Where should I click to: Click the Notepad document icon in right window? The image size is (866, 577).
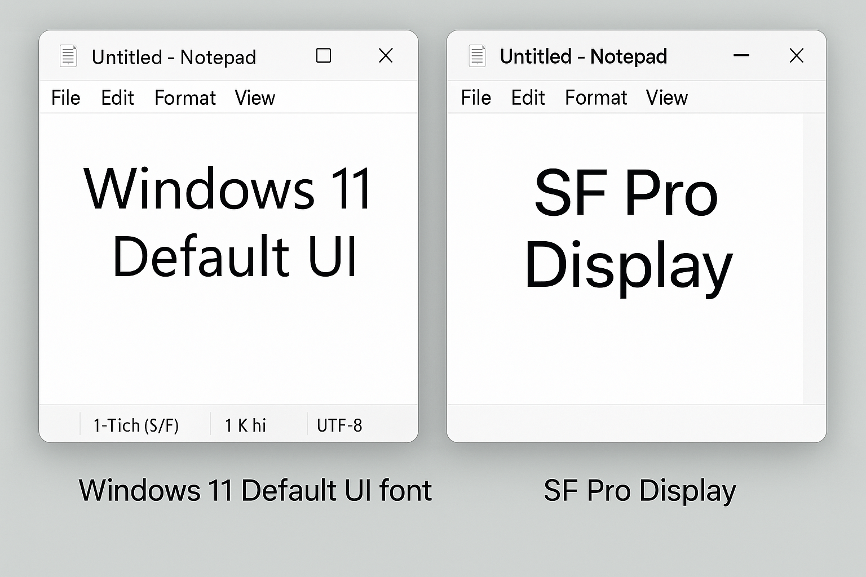pyautogui.click(x=477, y=56)
